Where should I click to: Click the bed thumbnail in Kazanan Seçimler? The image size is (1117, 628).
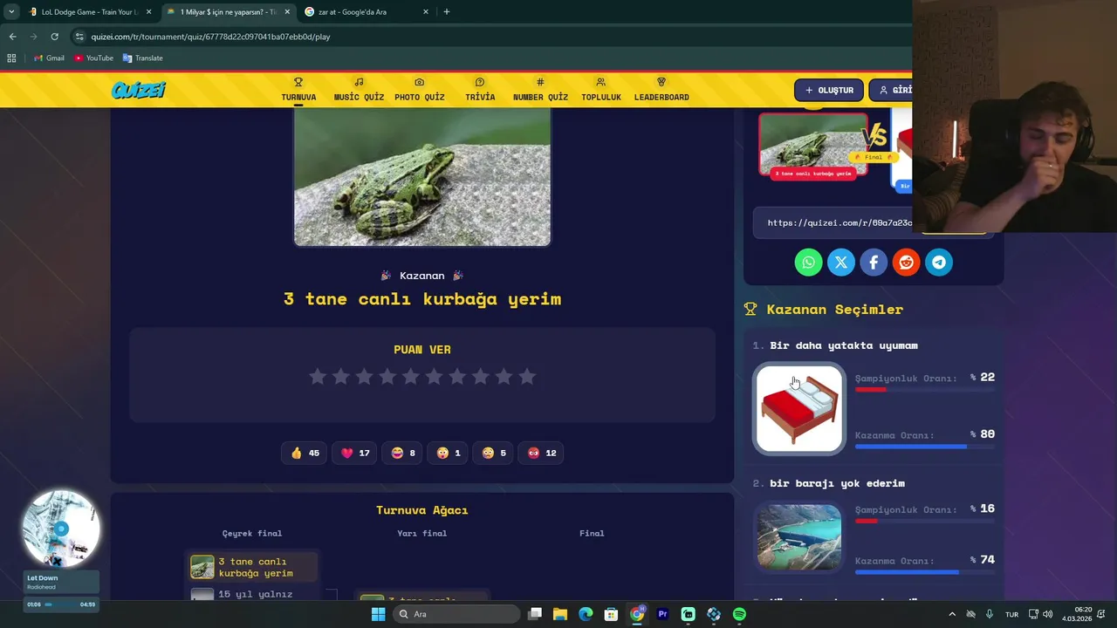tap(799, 408)
